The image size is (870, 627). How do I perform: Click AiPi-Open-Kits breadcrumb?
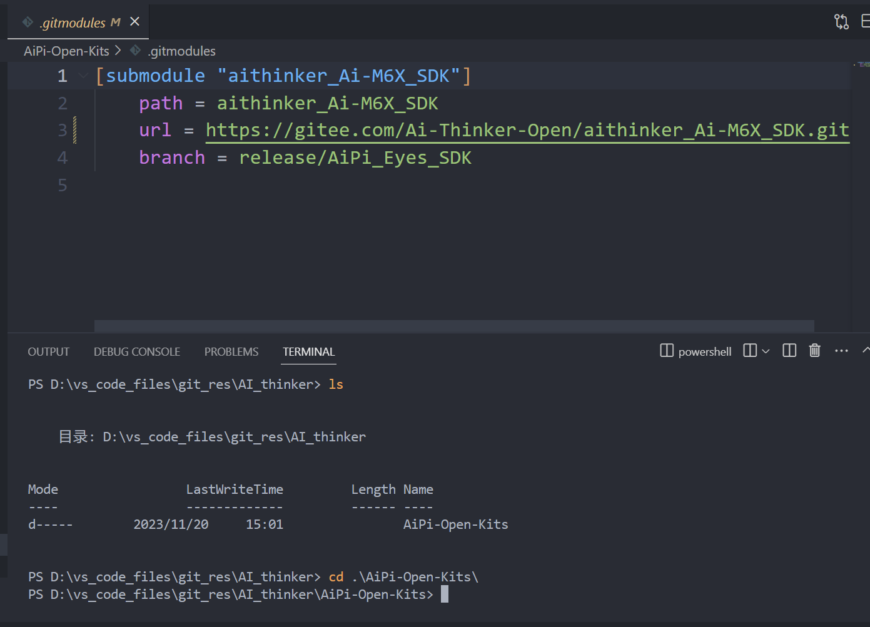click(66, 51)
